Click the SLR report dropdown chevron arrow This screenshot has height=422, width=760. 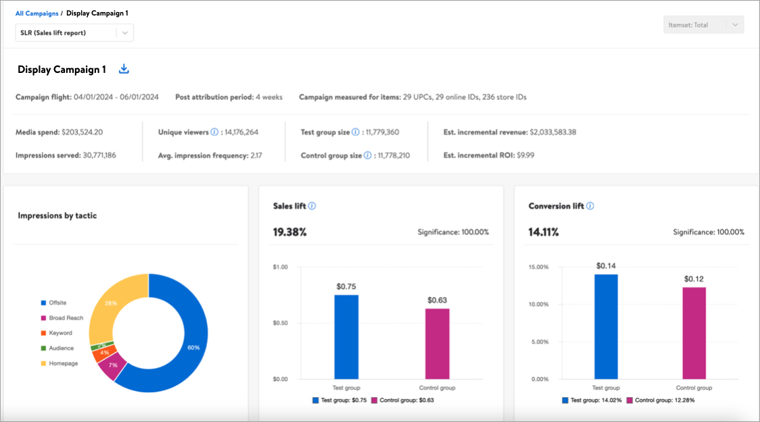click(x=125, y=32)
